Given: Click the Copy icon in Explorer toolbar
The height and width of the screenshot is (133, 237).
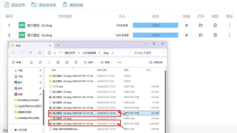Looking at the screenshot, I should 40,62.
